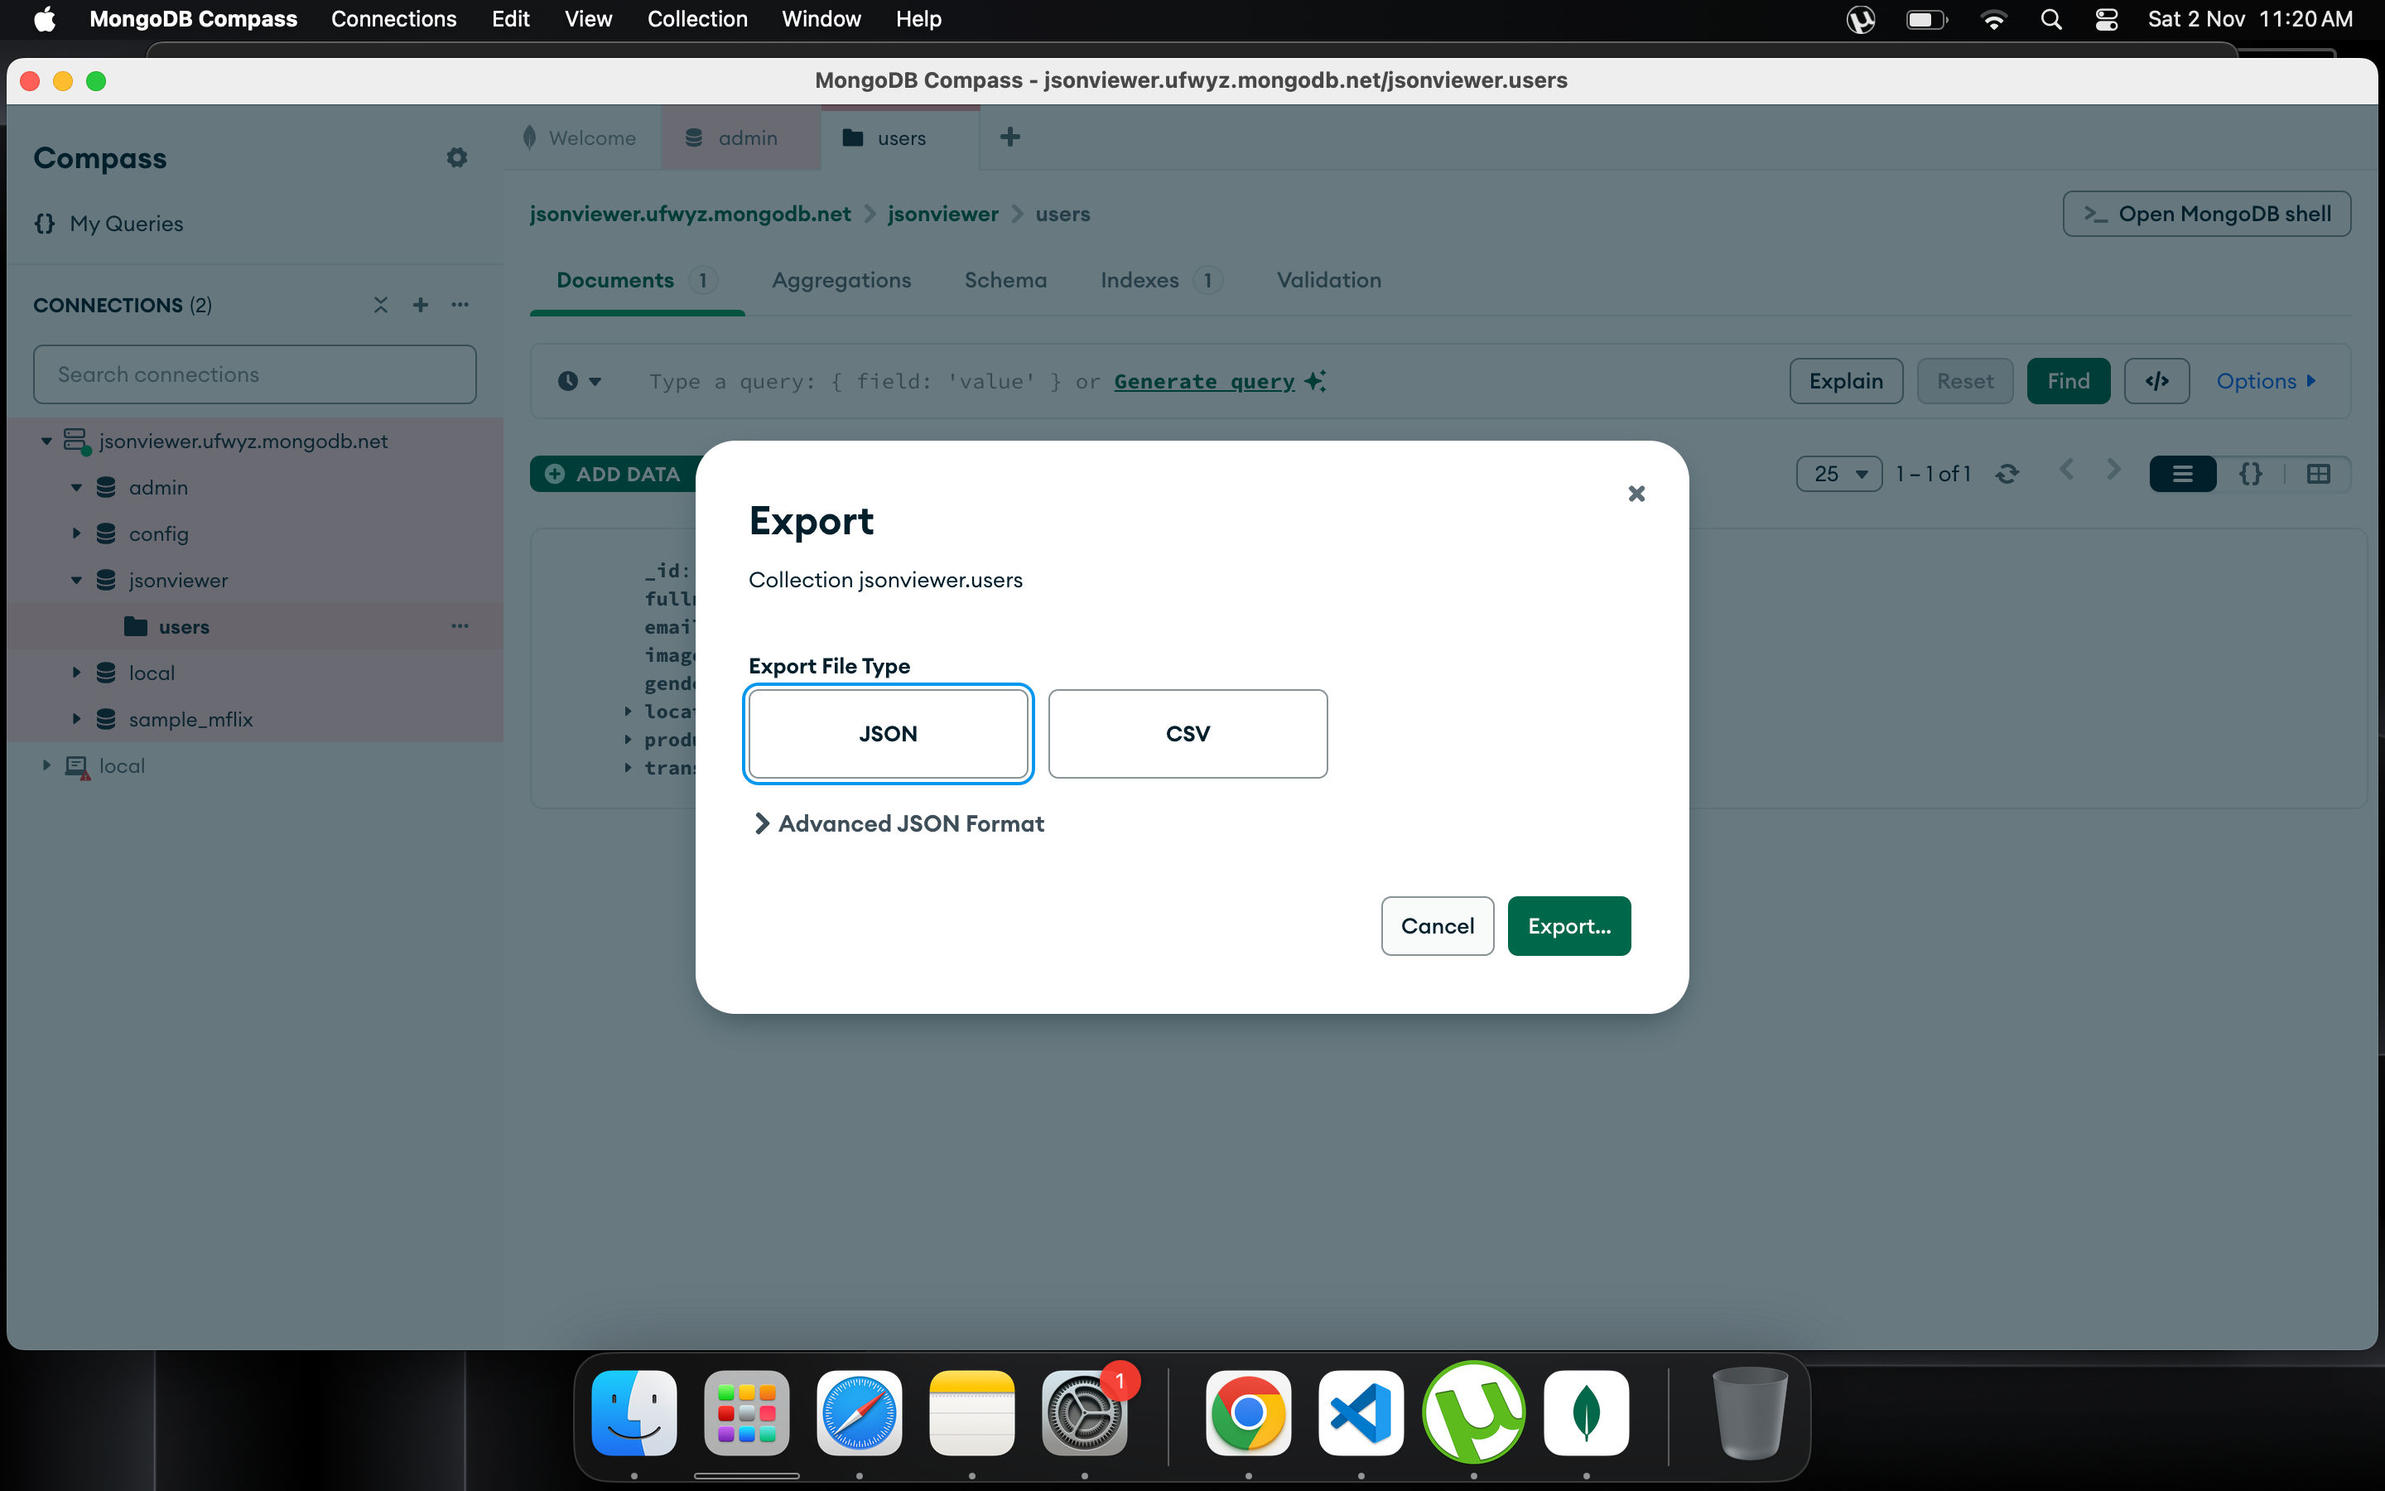Open the Validation tab

tap(1328, 280)
